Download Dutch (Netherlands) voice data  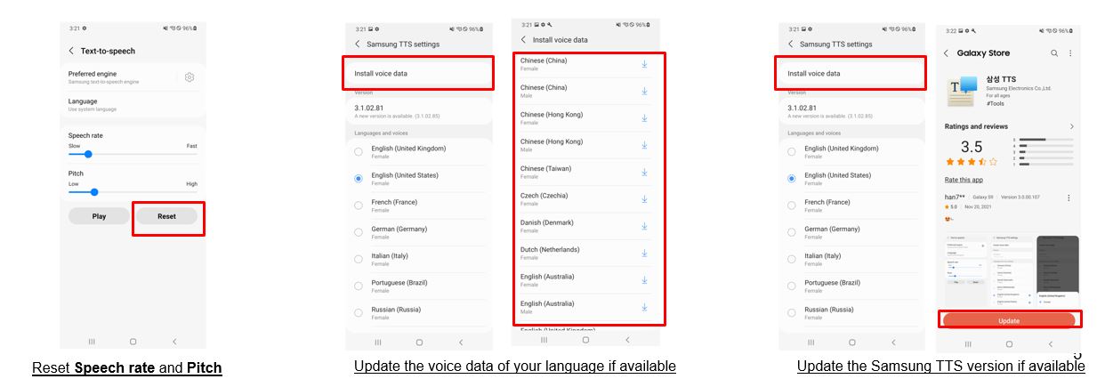(644, 253)
